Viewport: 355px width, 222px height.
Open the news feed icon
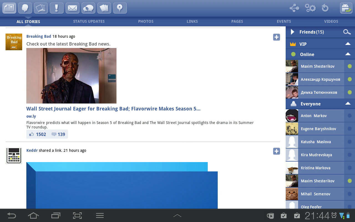pos(9,8)
